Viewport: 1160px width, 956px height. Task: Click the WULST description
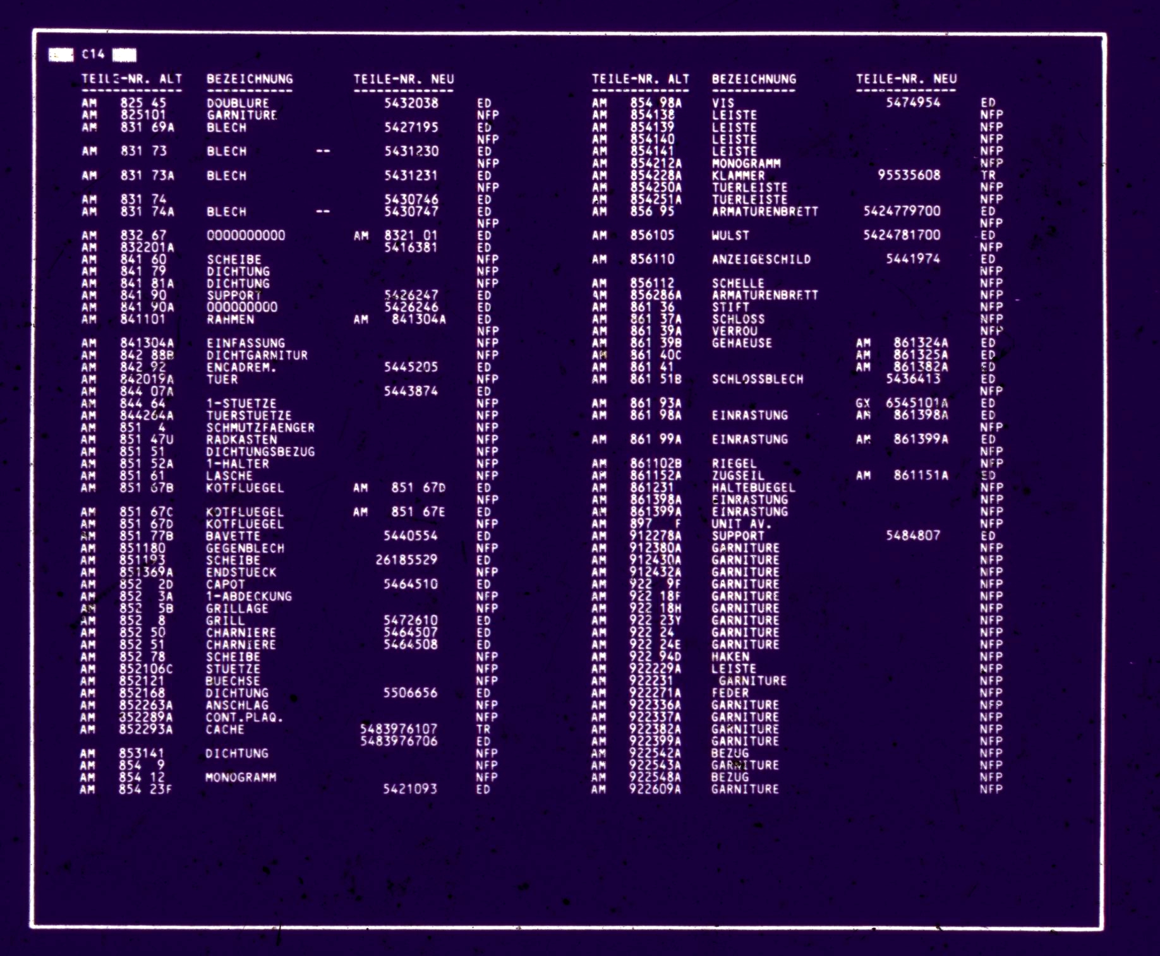(730, 236)
